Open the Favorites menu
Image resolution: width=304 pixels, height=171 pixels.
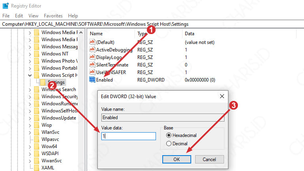point(53,16)
